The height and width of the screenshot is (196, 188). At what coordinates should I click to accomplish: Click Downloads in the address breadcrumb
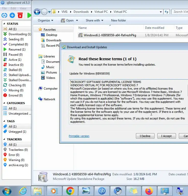pyautogui.click(x=81, y=12)
